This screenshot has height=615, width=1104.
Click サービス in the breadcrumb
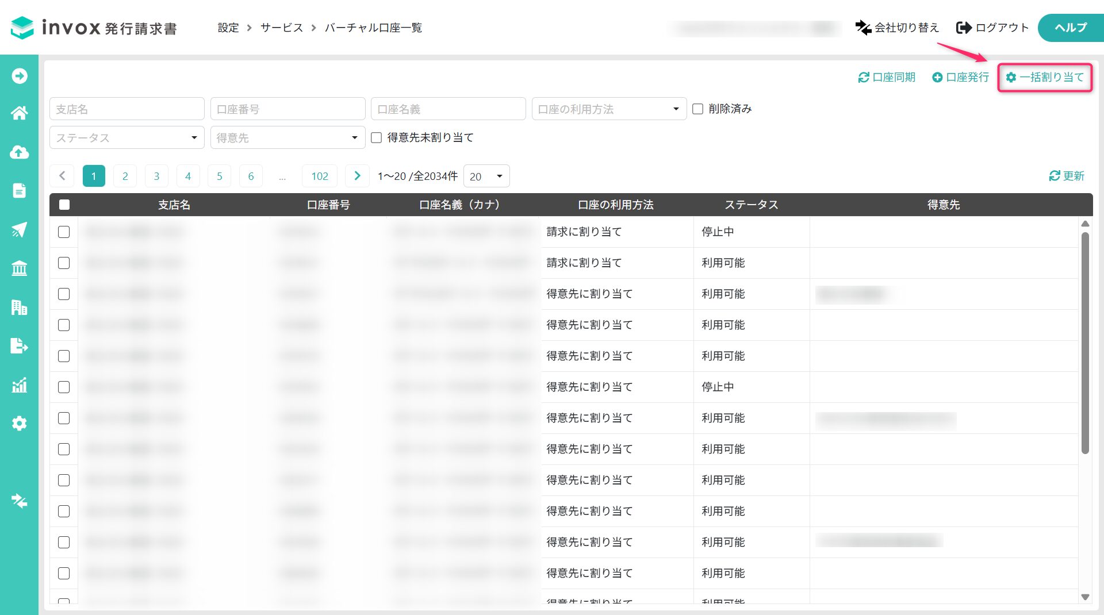coord(281,28)
